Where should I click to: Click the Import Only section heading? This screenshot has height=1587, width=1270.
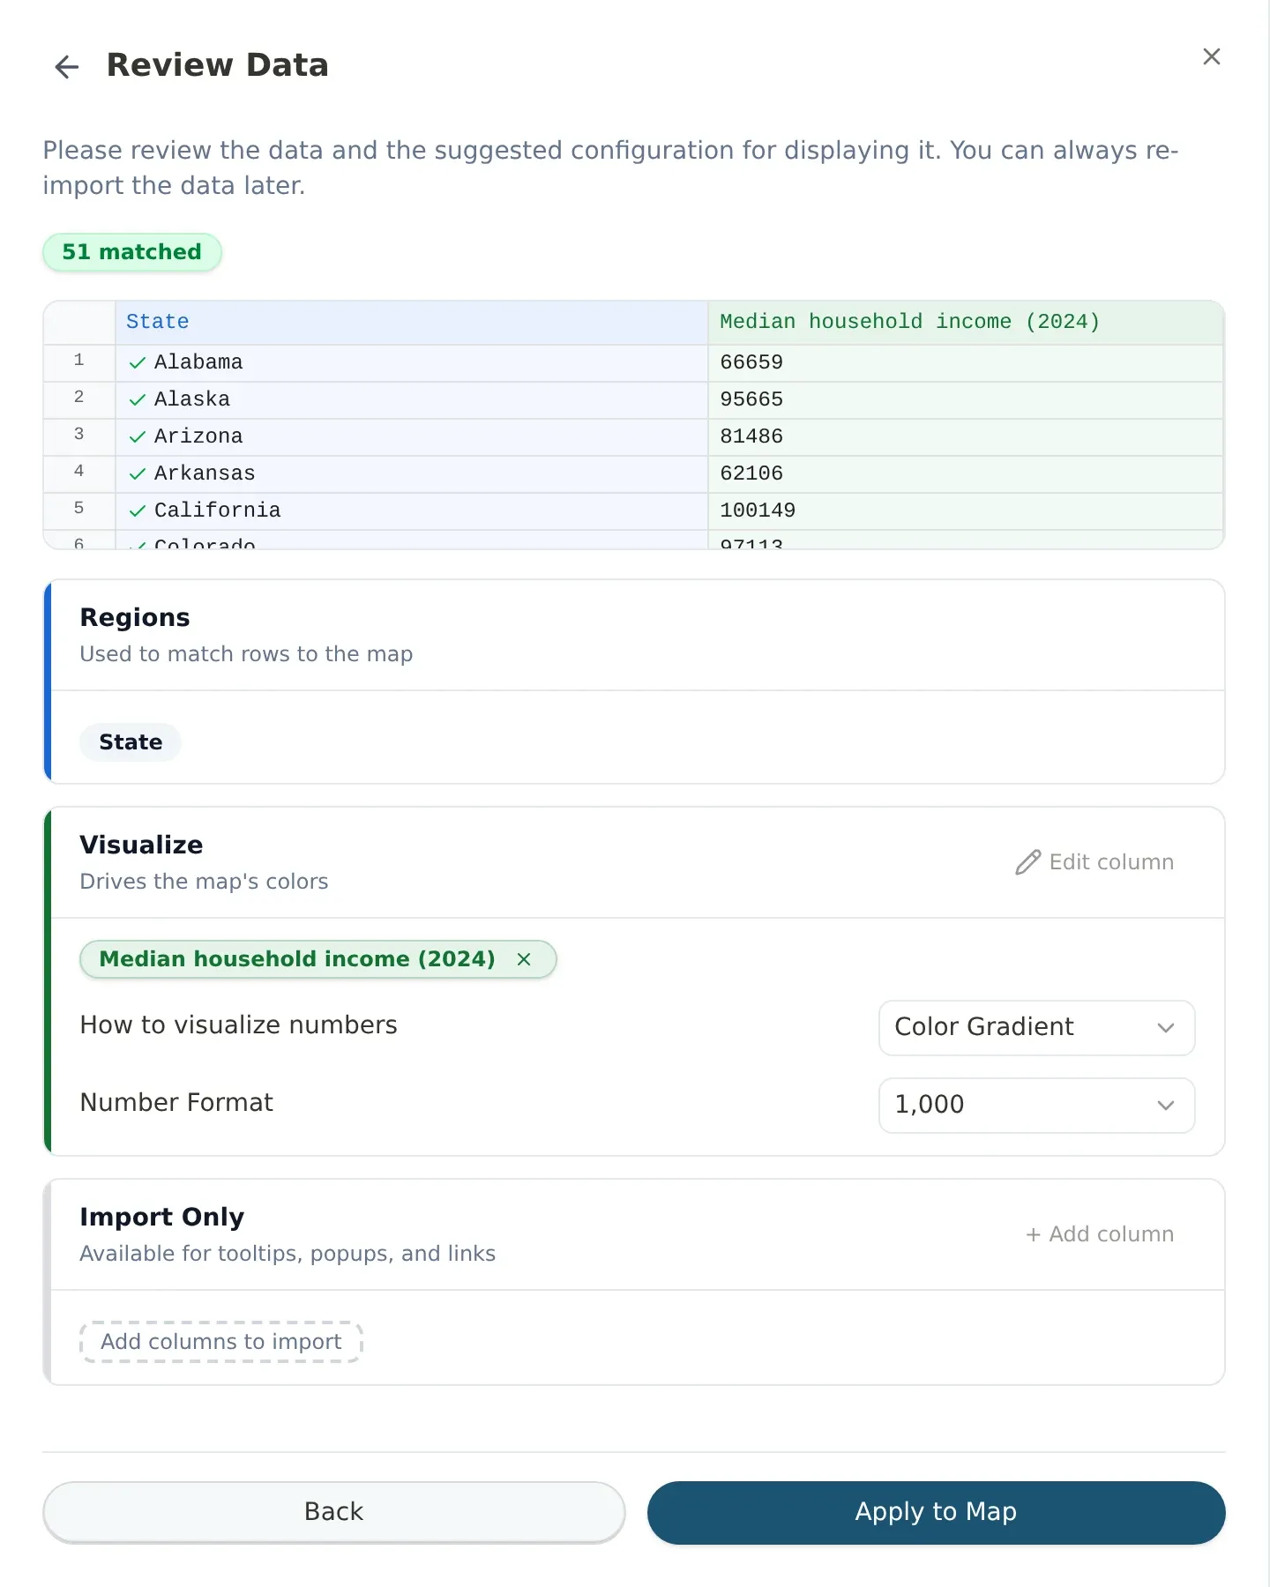click(162, 1218)
